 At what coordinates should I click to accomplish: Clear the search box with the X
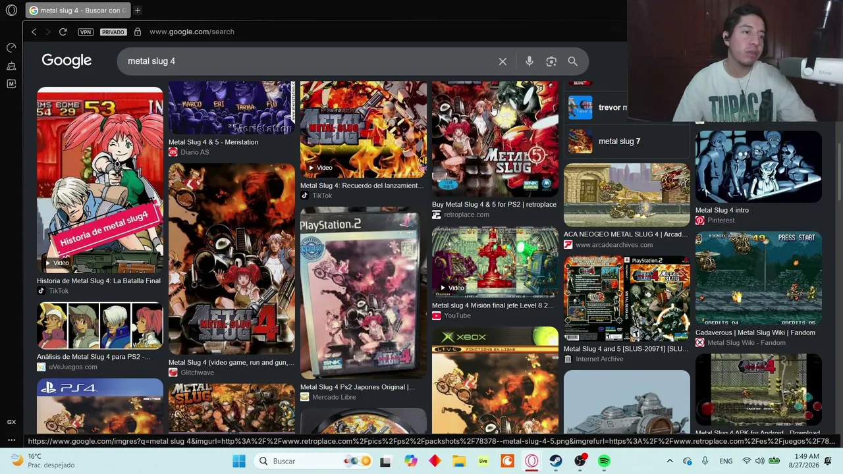503,61
